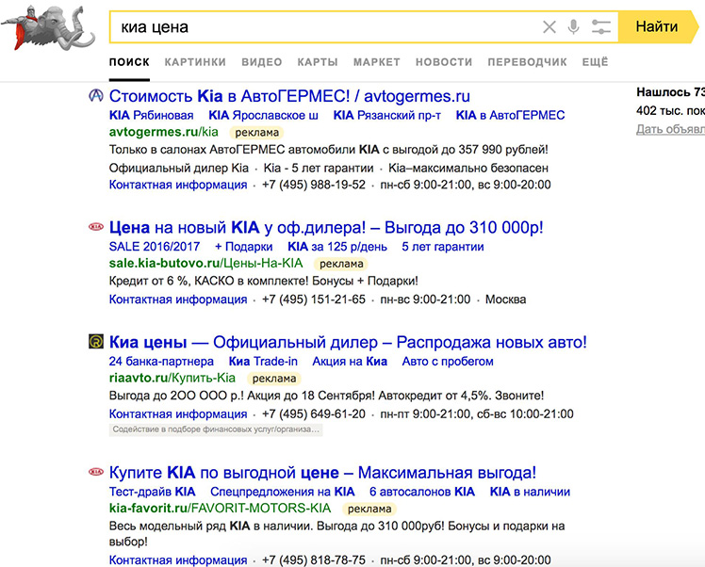This screenshot has width=705, height=567.
Task: Visit riaavto.ru/Купить-Kia green URL
Action: (172, 378)
